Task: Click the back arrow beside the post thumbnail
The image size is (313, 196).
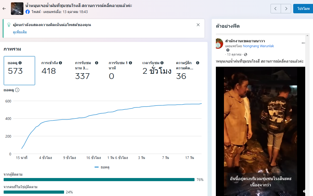Action: (4, 9)
